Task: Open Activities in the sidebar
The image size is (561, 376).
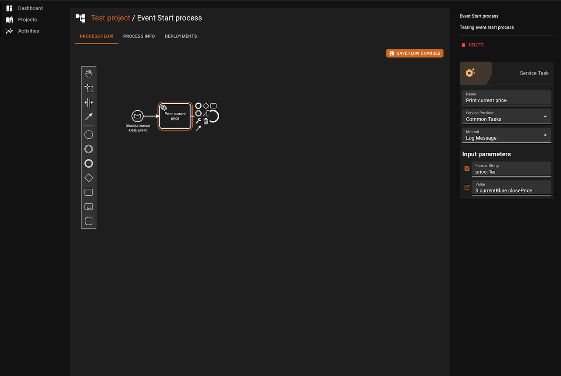Action: click(28, 31)
